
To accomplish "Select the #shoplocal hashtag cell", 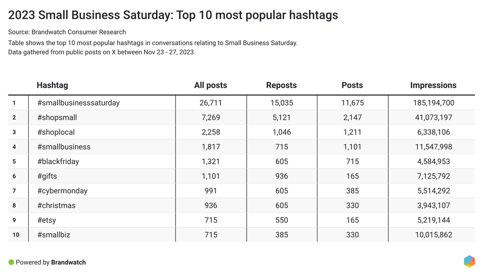I will pyautogui.click(x=56, y=132).
